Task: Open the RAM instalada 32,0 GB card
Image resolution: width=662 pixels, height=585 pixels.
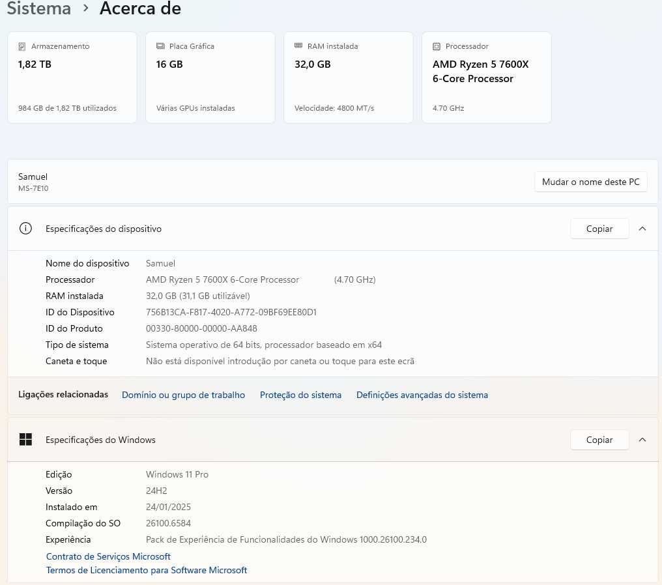Action: coord(349,78)
